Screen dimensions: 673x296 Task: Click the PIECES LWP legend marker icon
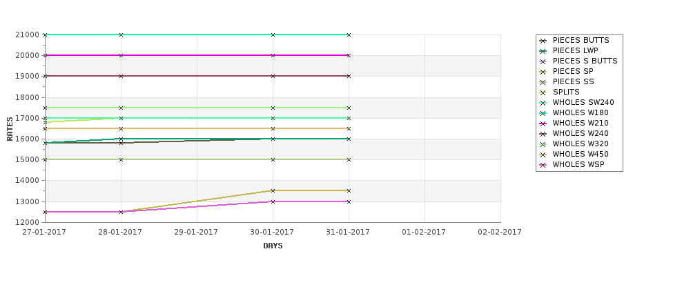click(x=543, y=51)
